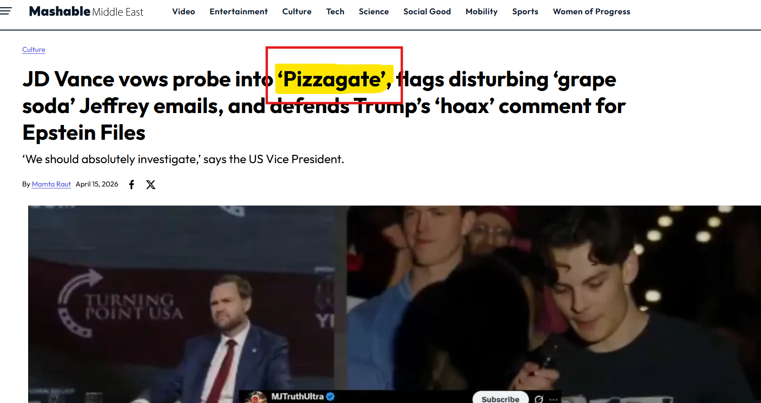Click the MJTruthUltra verified badge
Viewport: 761px width, 403px height.
pos(330,396)
